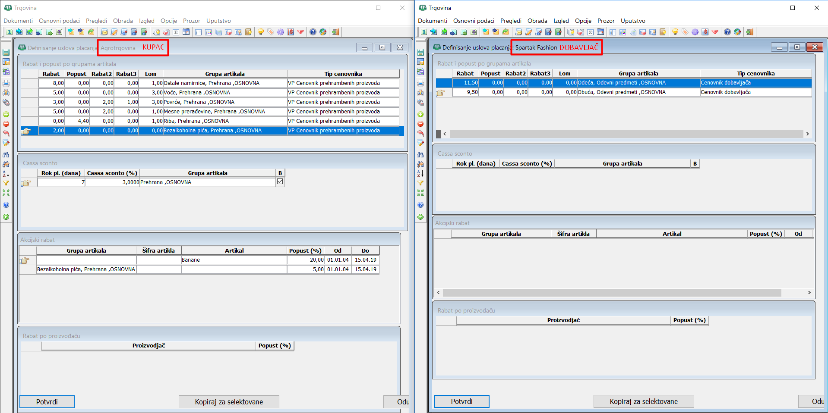
Task: Click binoculars search icon in Agrotrgovina sidebar
Action: 6,154
